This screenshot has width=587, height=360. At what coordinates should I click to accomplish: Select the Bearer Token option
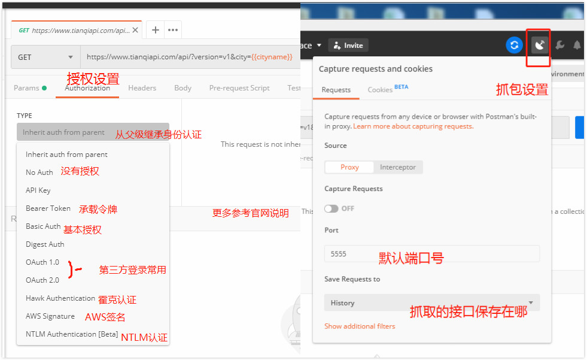coord(48,208)
